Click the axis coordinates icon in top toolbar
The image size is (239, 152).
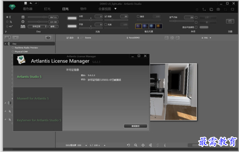click(204, 9)
